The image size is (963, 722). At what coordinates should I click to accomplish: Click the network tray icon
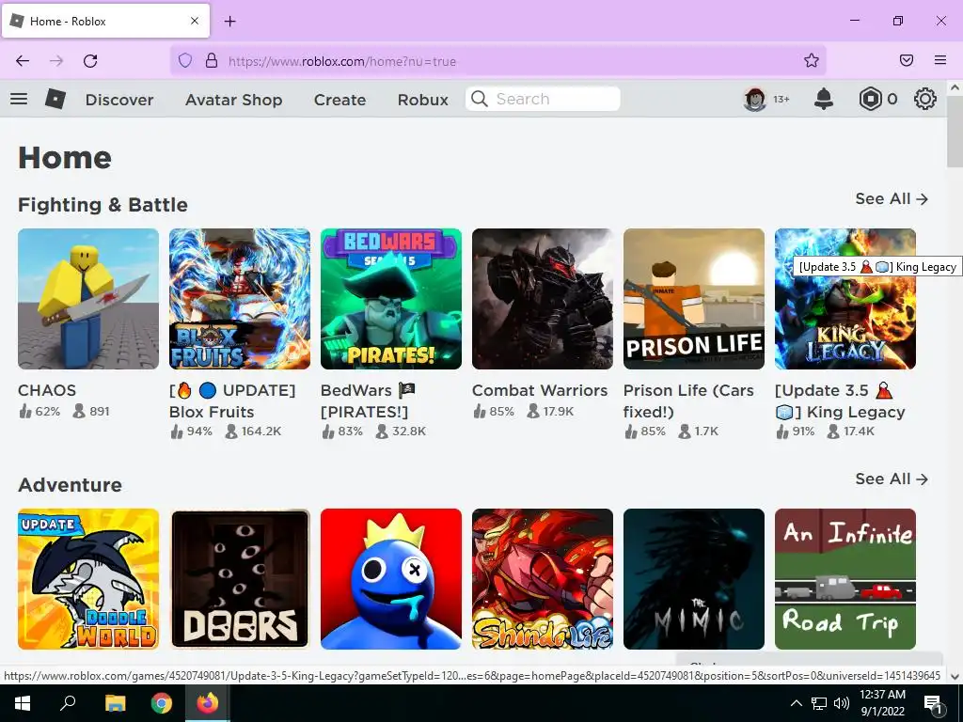pyautogui.click(x=819, y=703)
